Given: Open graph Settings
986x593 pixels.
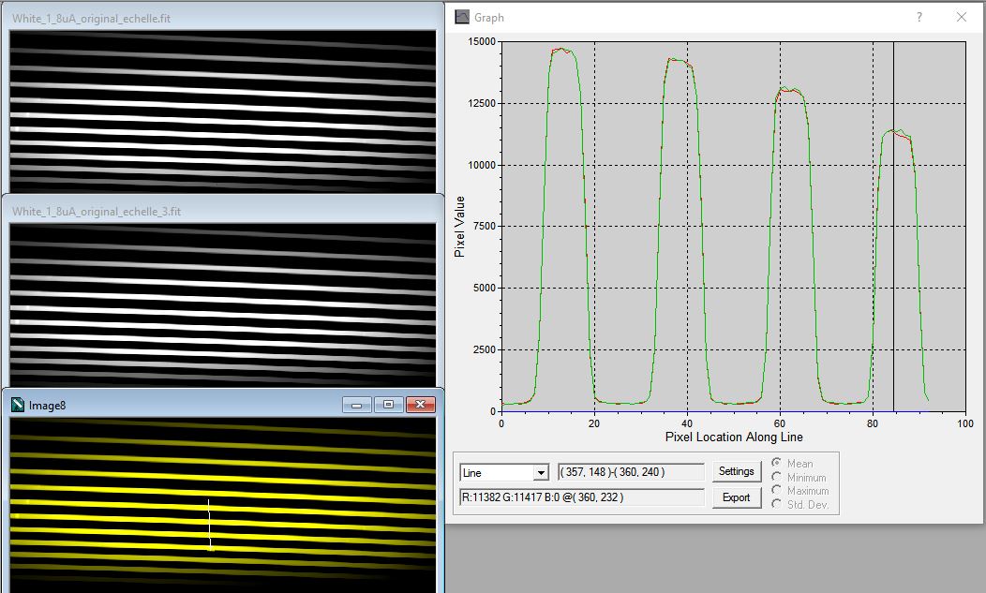Looking at the screenshot, I should coord(737,471).
